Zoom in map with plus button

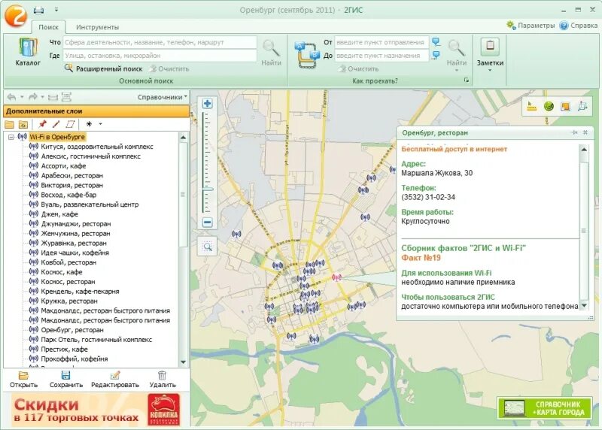point(208,104)
